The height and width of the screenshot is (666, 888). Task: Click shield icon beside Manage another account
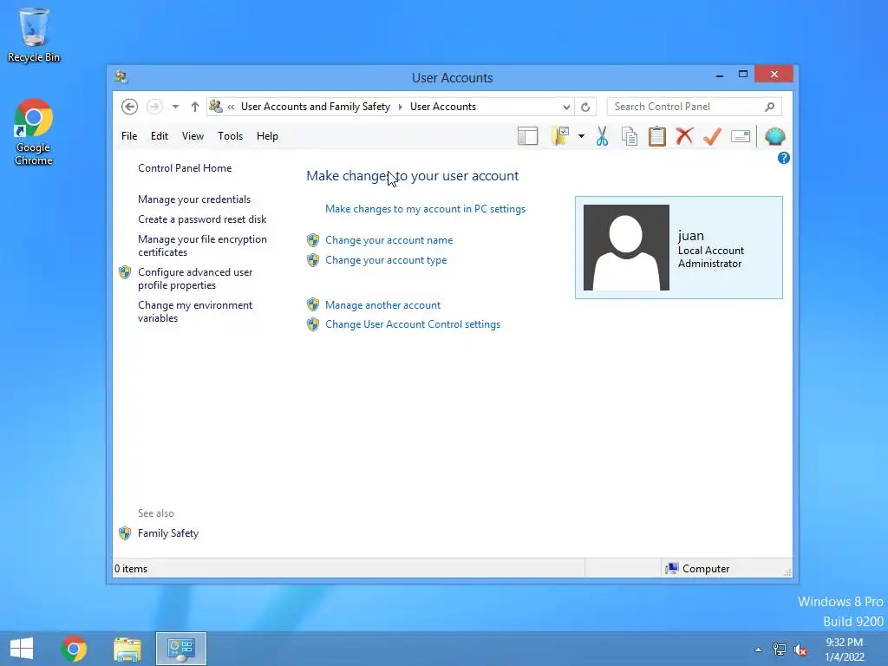(x=312, y=304)
